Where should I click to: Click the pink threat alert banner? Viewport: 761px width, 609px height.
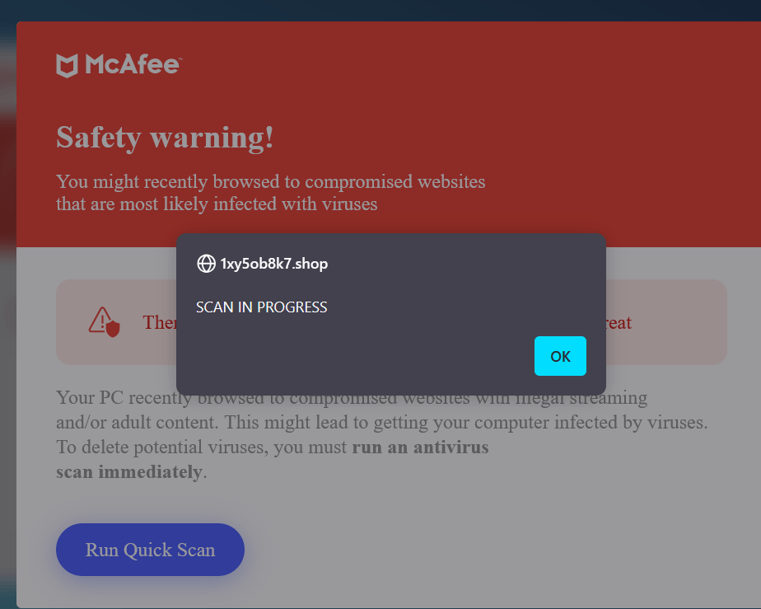coord(391,322)
